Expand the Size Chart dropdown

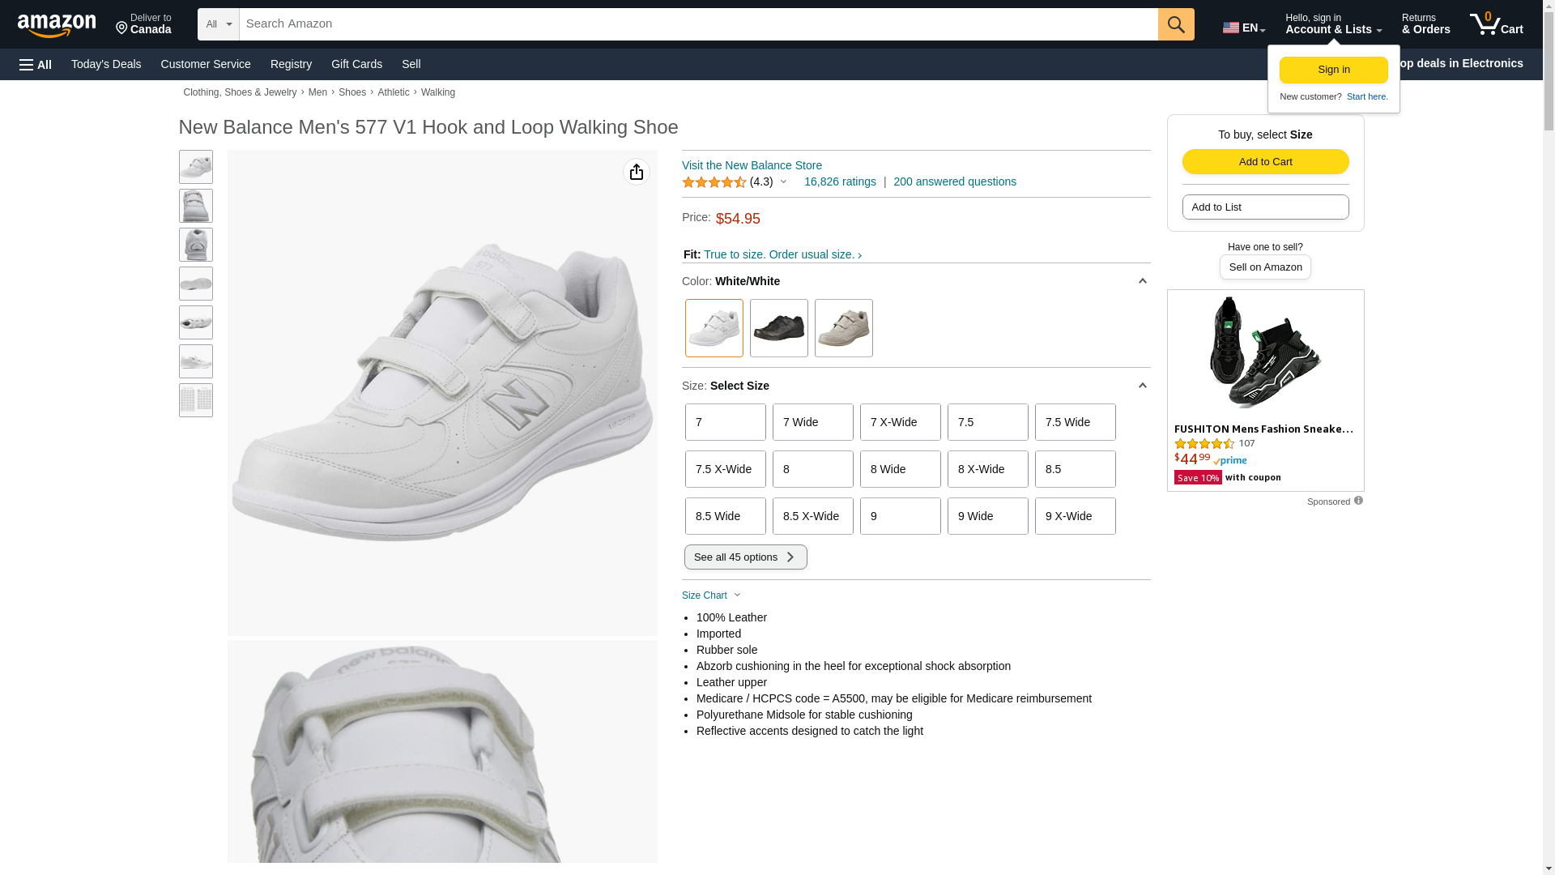coord(711,595)
